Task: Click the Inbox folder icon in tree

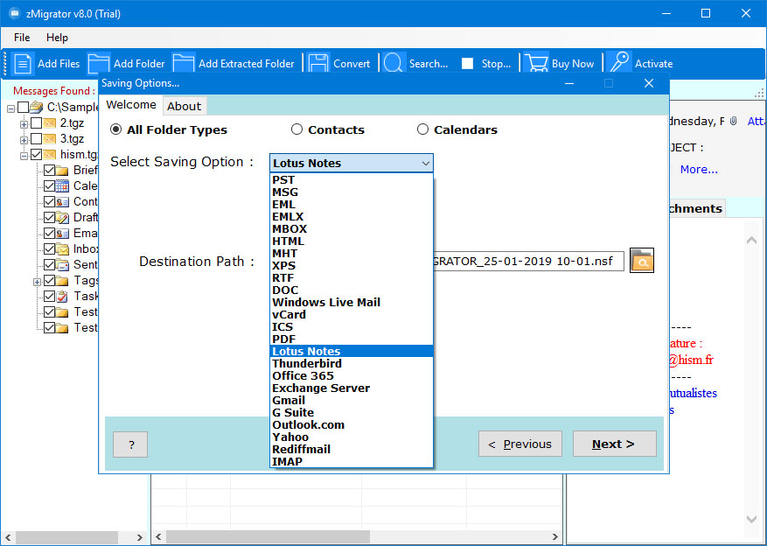Action: [62, 249]
